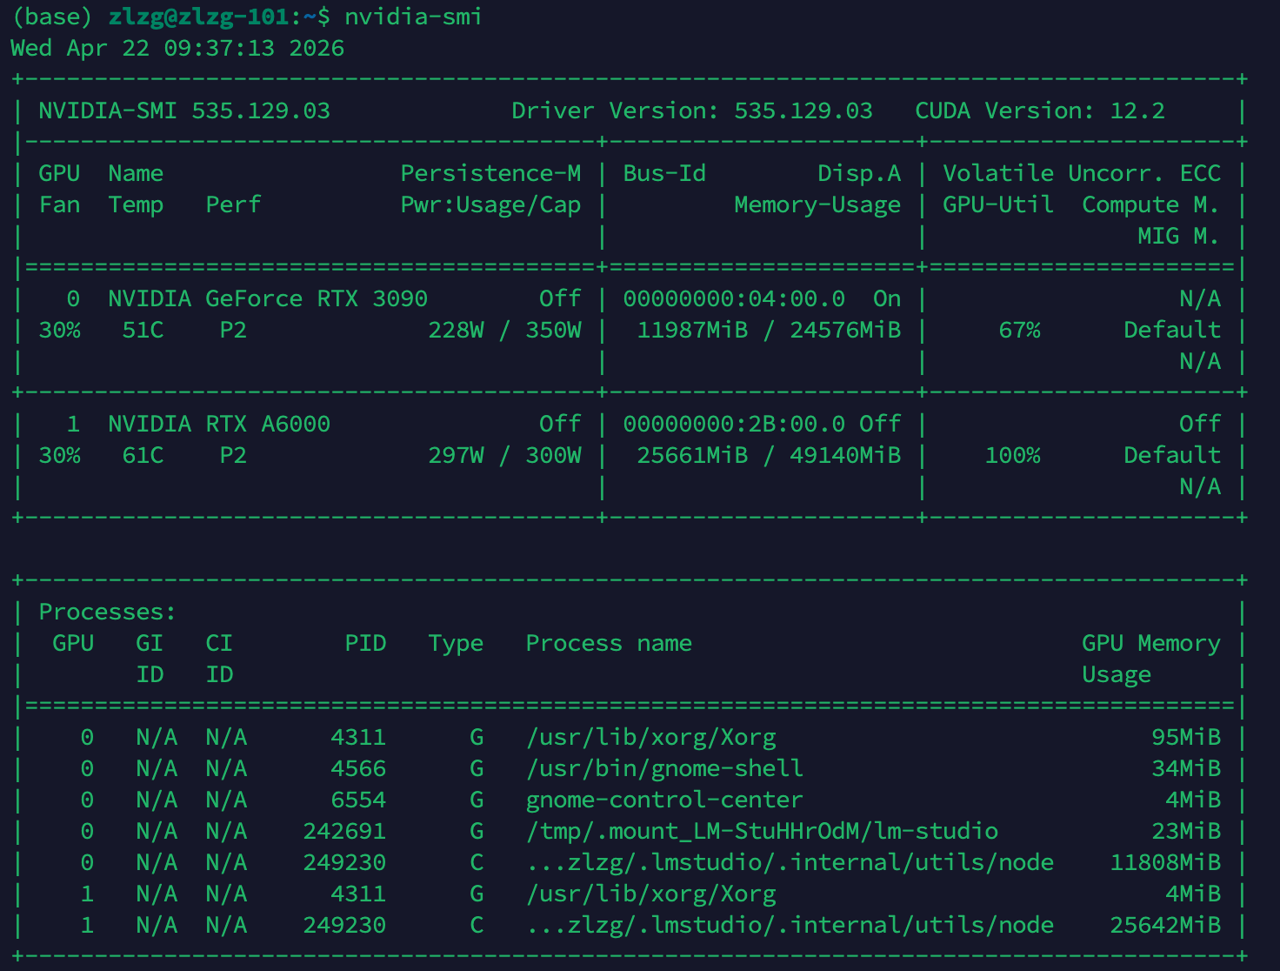
Task: Click the gnome-control-center process name
Action: click(664, 800)
